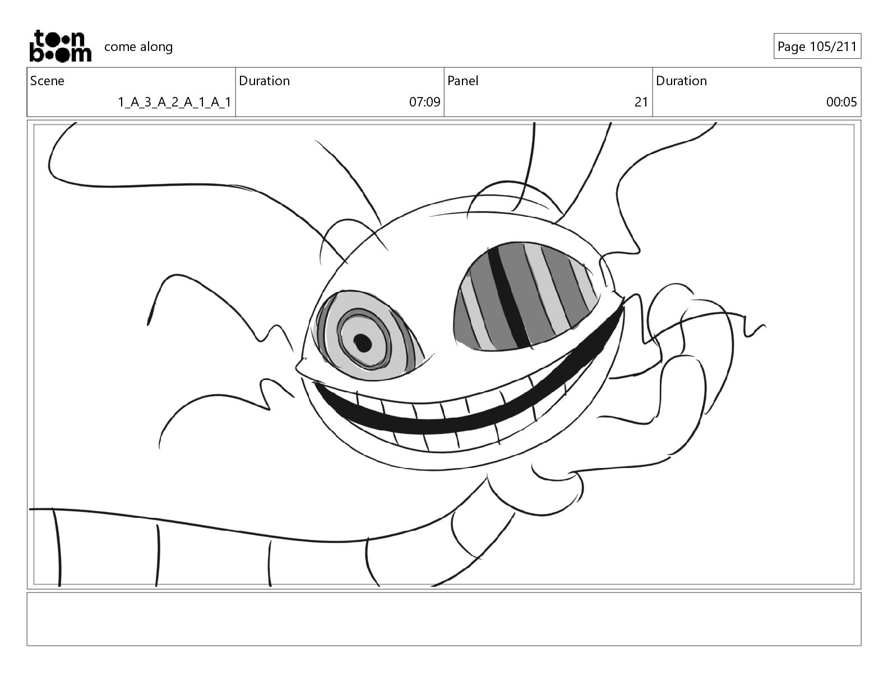Select scene name '1_A_3_A_2_A_1_A_1'
888x686 pixels.
(x=174, y=102)
